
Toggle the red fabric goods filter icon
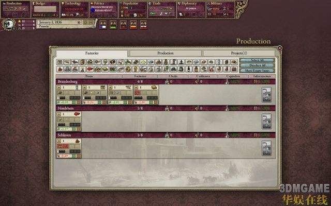pos(90,69)
